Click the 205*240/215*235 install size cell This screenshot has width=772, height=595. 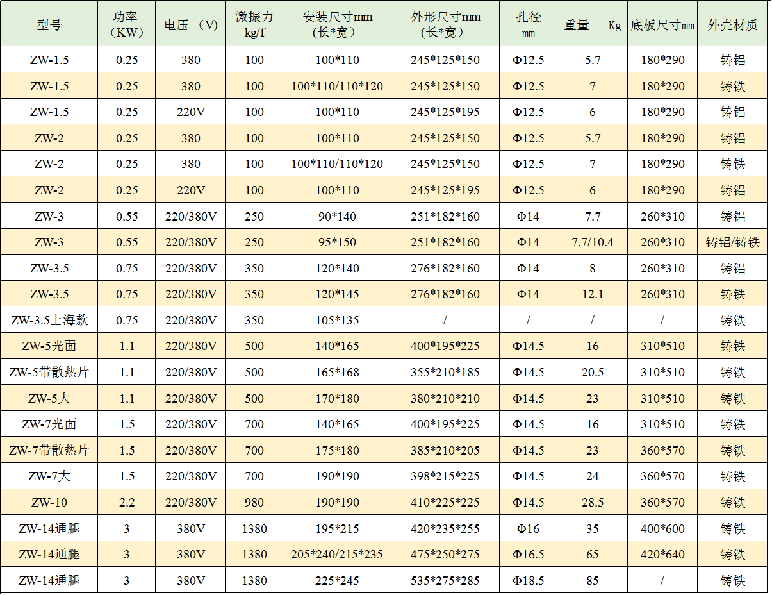pos(337,554)
